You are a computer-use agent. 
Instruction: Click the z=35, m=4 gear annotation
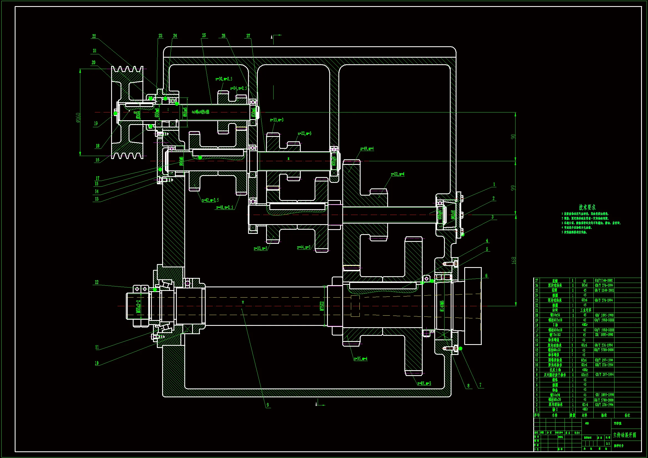(x=360, y=359)
